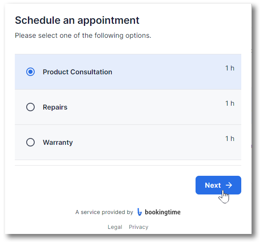The height and width of the screenshot is (245, 262).
Task: Click the arrow icon inside Next button
Action: 229,185
